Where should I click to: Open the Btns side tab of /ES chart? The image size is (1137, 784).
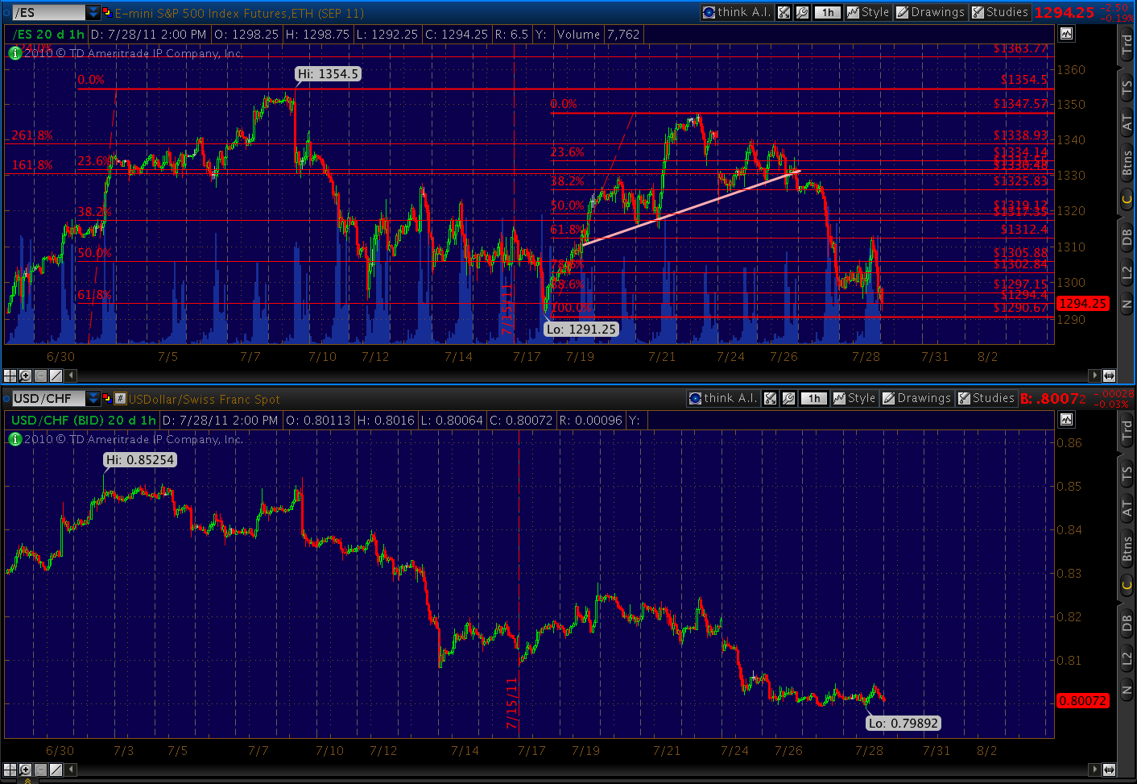click(x=1127, y=164)
